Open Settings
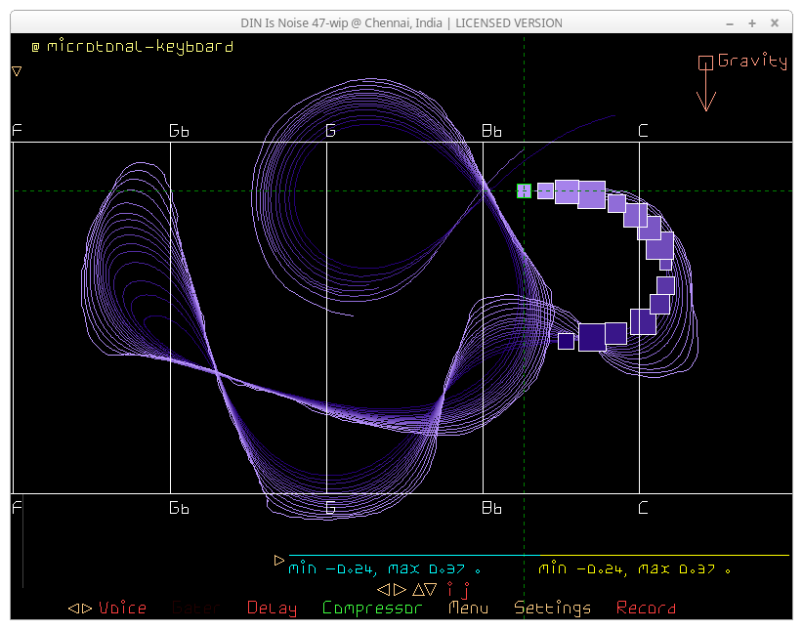The image size is (803, 630). [x=552, y=609]
